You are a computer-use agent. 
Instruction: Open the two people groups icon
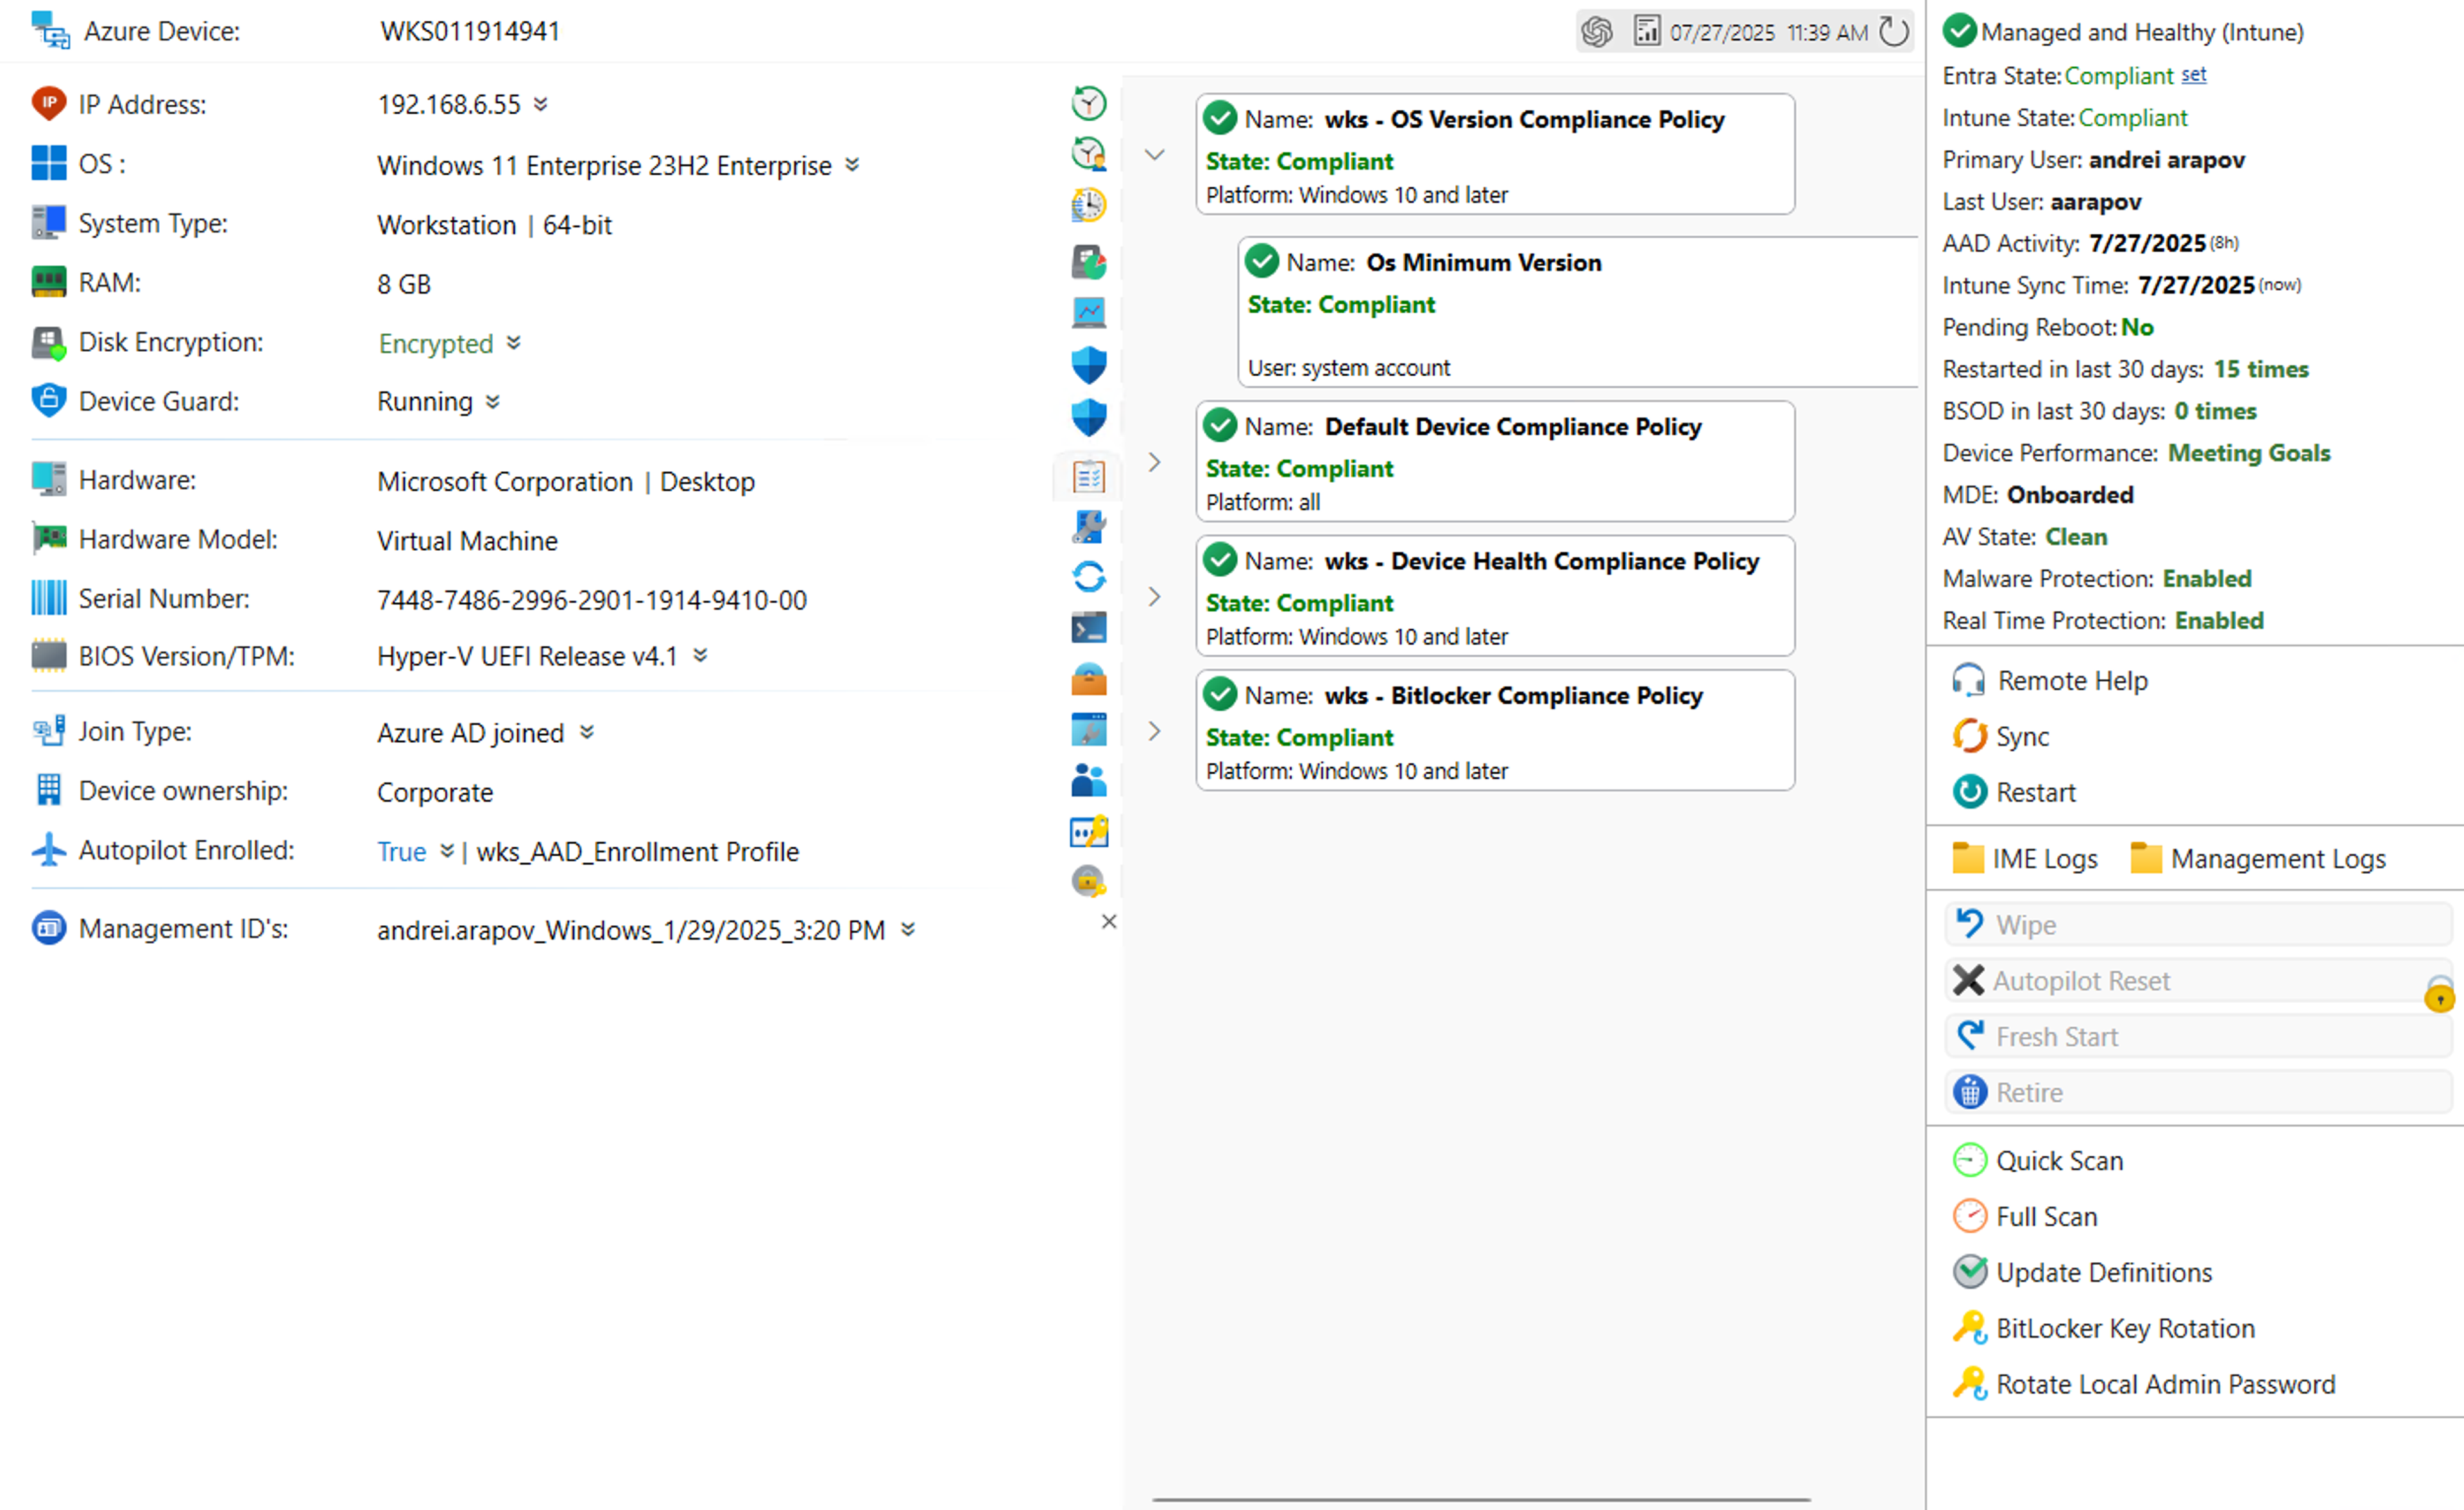1088,781
